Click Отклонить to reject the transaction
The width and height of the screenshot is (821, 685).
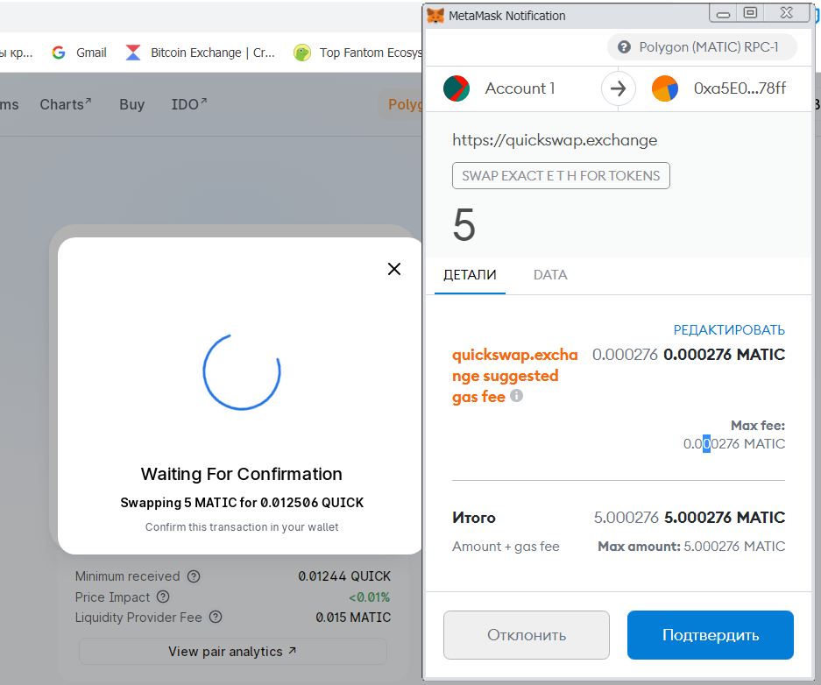[526, 634]
